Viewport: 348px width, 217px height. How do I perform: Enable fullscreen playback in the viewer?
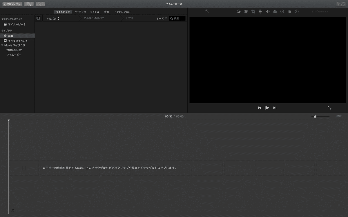329,108
